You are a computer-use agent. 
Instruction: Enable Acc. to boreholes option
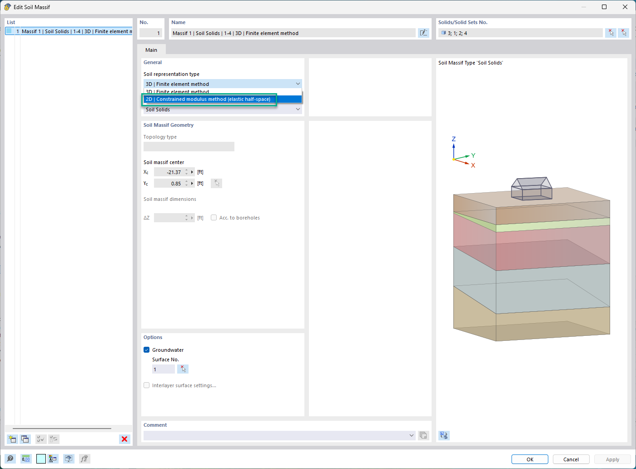click(214, 217)
